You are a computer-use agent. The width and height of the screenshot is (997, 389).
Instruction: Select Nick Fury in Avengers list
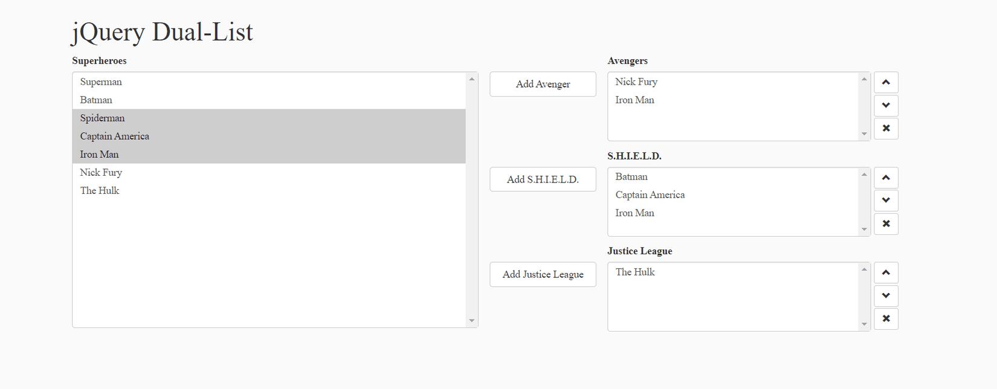tap(636, 82)
